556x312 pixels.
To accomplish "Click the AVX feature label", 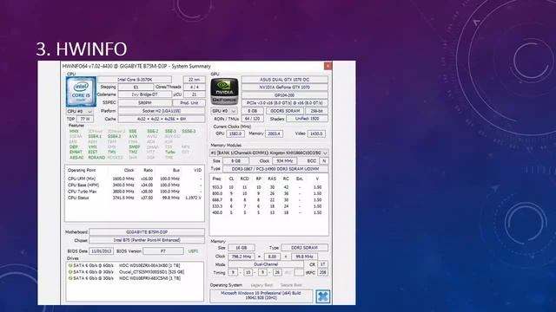I will [x=133, y=136].
